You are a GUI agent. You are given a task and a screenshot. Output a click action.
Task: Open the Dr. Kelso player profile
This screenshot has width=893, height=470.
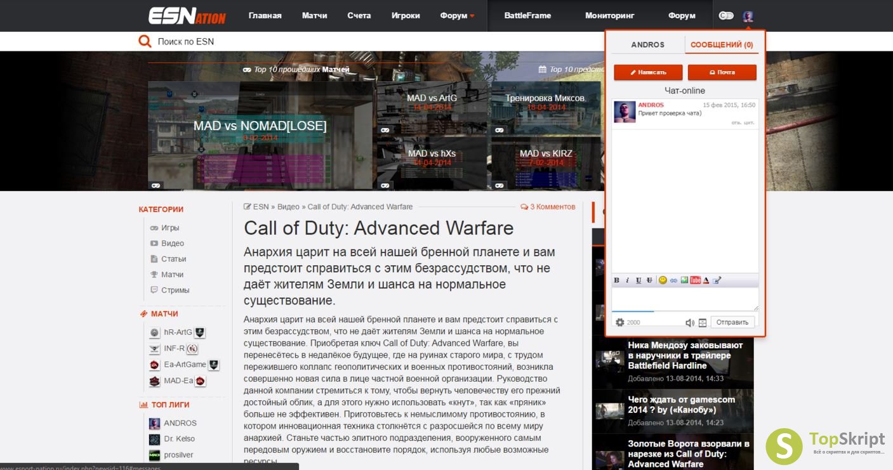[x=180, y=439]
